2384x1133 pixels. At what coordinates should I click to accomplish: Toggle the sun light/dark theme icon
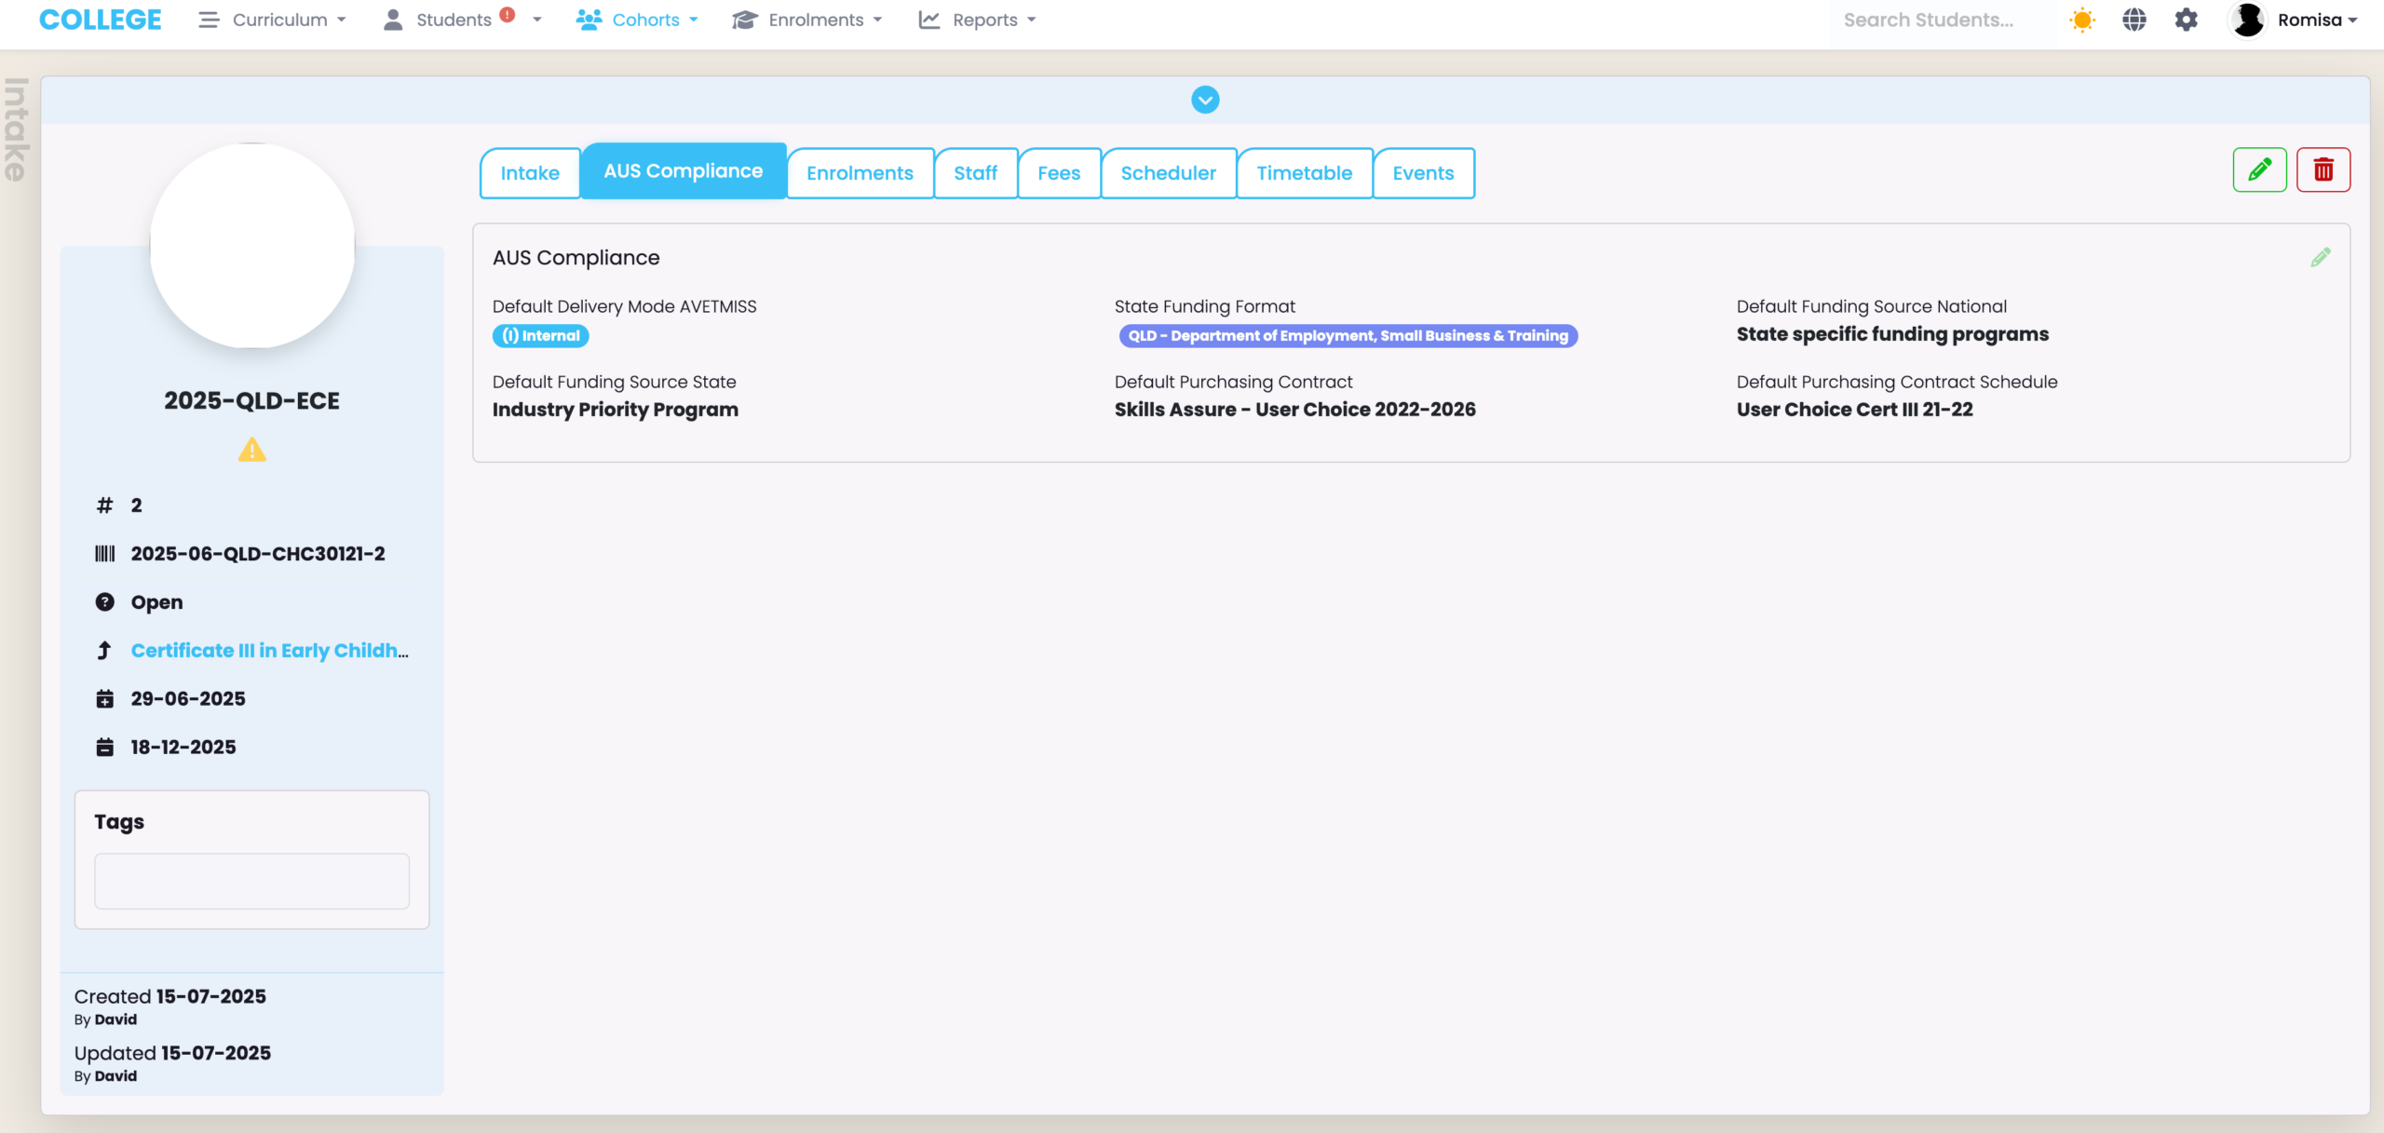point(2081,20)
